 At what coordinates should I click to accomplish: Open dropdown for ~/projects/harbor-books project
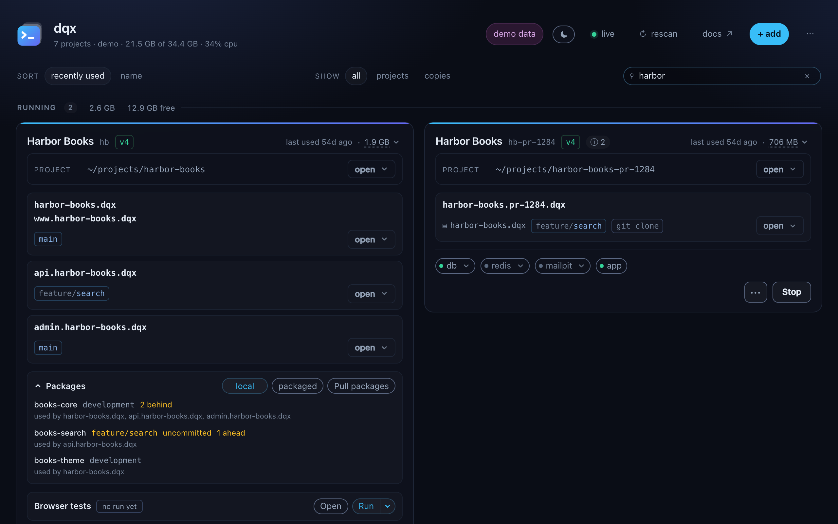[x=371, y=169]
